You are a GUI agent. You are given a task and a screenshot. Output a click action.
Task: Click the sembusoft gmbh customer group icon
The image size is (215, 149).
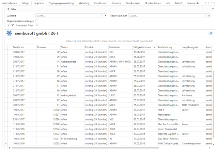[x=9, y=33]
